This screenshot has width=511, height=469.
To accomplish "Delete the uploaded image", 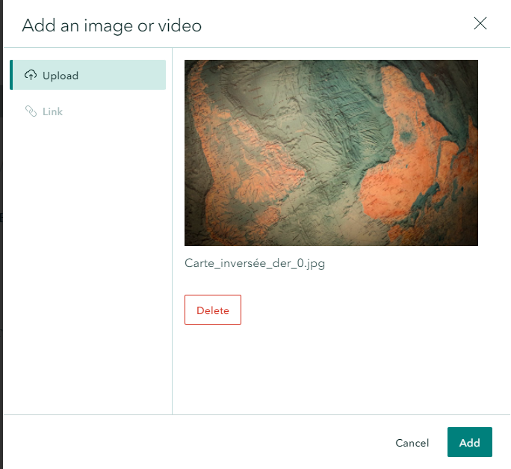I will (213, 310).
